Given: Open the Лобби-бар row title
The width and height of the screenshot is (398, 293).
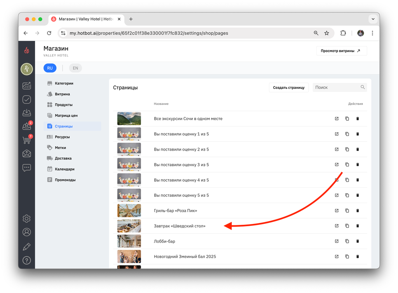Looking at the screenshot, I should pyautogui.click(x=164, y=241).
